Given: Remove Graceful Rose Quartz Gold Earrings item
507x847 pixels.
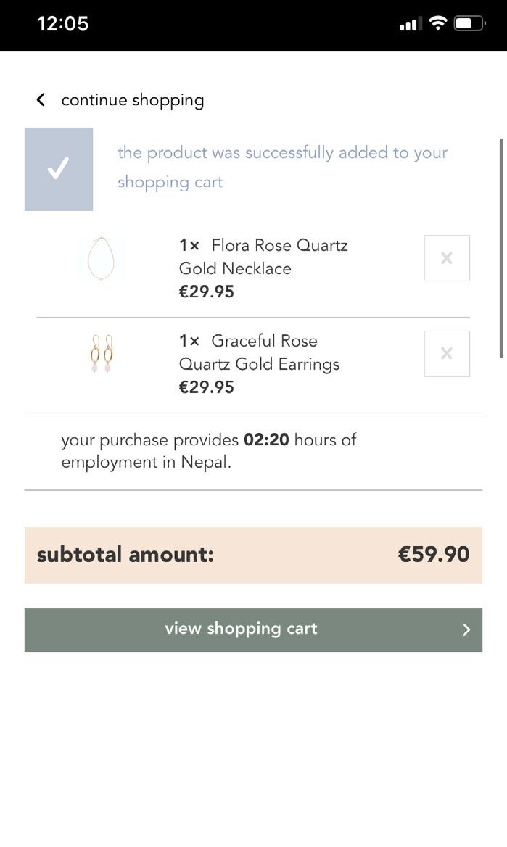Looking at the screenshot, I should coord(446,354).
